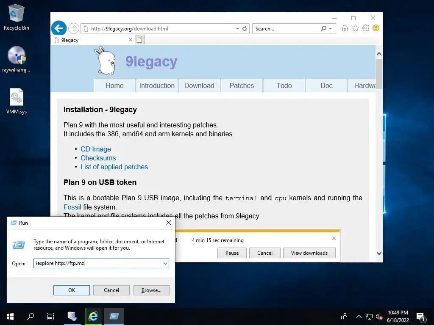This screenshot has width=434, height=325.
Task: Open the Todo navigation tab
Action: (x=284, y=85)
